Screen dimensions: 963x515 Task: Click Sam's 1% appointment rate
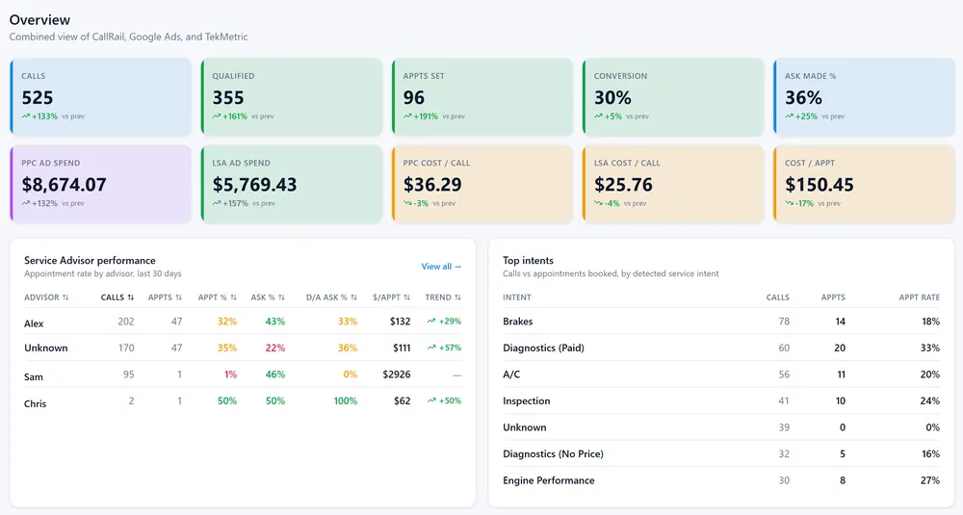tap(230, 374)
